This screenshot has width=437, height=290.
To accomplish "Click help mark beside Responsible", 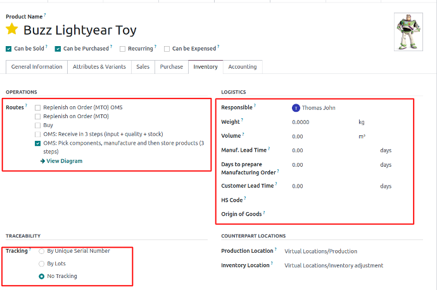I will coord(255,106).
